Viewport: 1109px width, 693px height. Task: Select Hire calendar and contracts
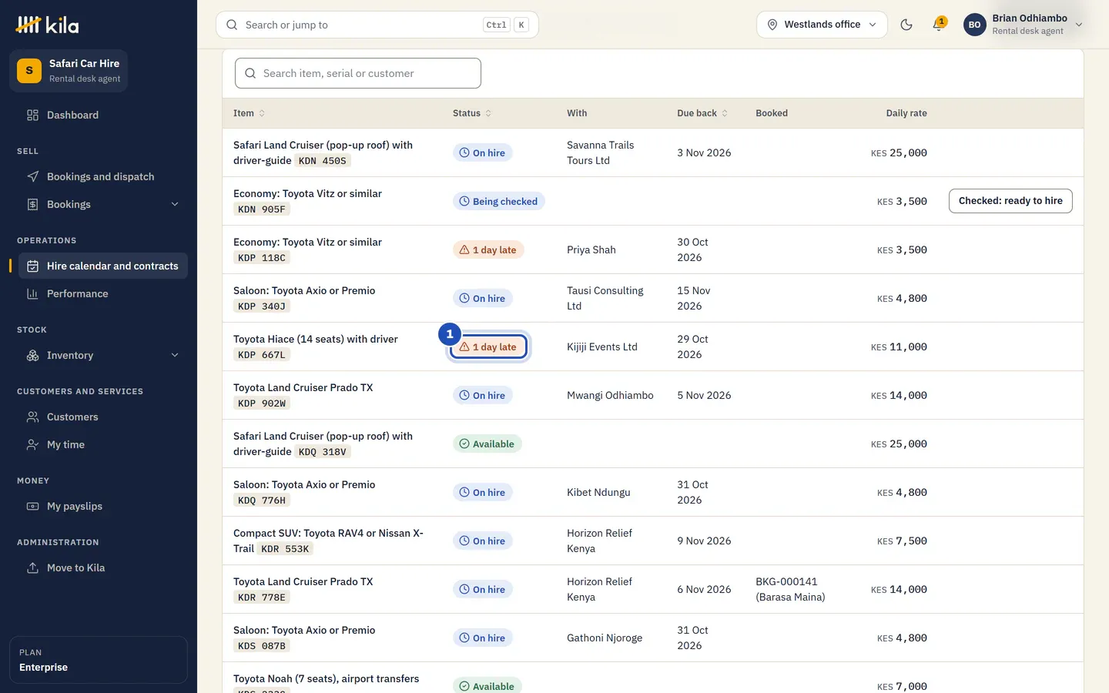tap(103, 266)
